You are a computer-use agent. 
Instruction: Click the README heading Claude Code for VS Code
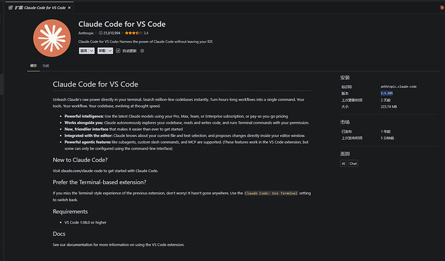coord(95,84)
